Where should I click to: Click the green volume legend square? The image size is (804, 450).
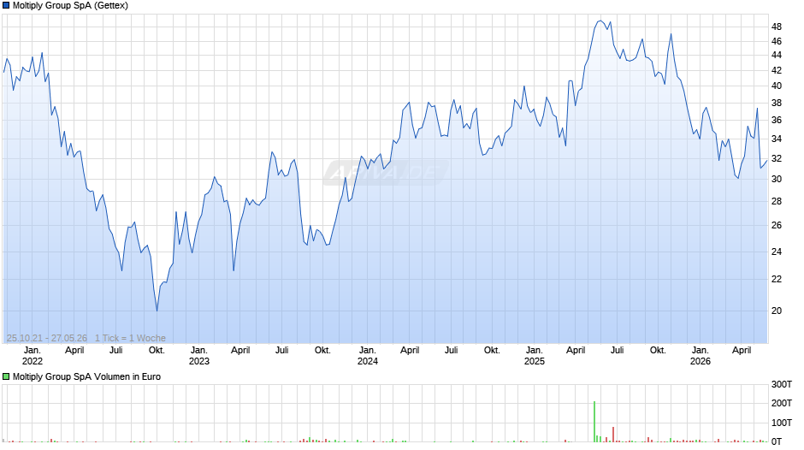click(6, 376)
